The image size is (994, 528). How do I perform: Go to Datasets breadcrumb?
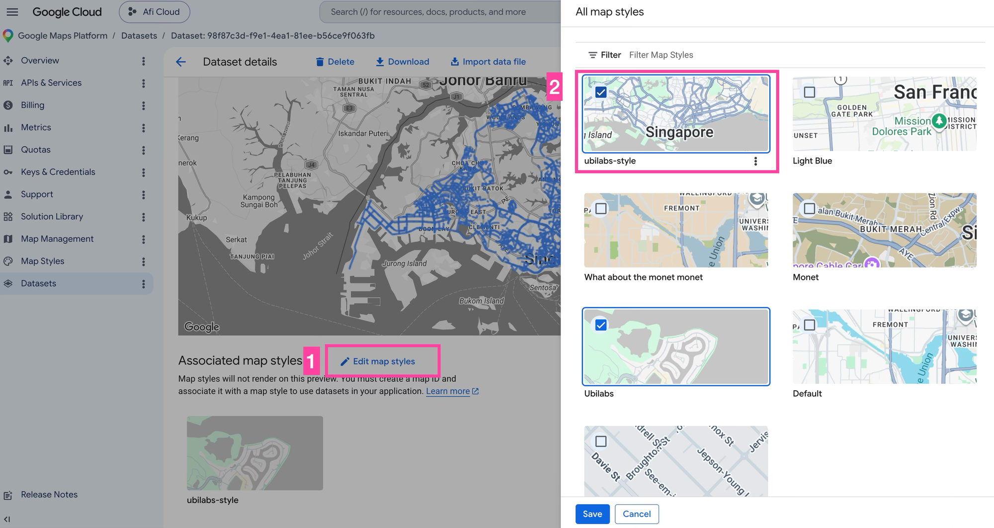pyautogui.click(x=139, y=36)
